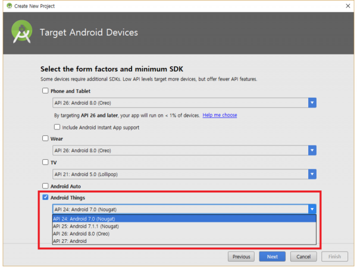Image resolution: width=357 pixels, height=269 pixels.
Task: Enable the Wear form factor checkbox
Action: pyautogui.click(x=45, y=138)
